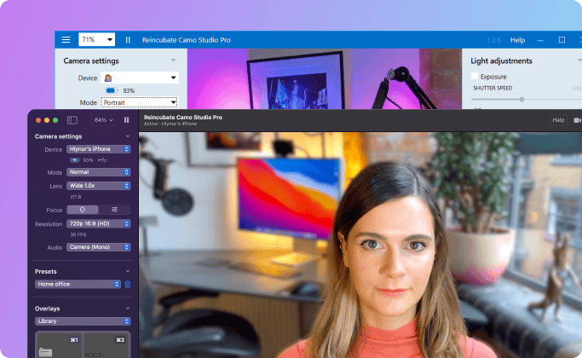This screenshot has width=582, height=358.
Task: Click the status text Active - Hlynur's iPhone
Action: [x=170, y=124]
